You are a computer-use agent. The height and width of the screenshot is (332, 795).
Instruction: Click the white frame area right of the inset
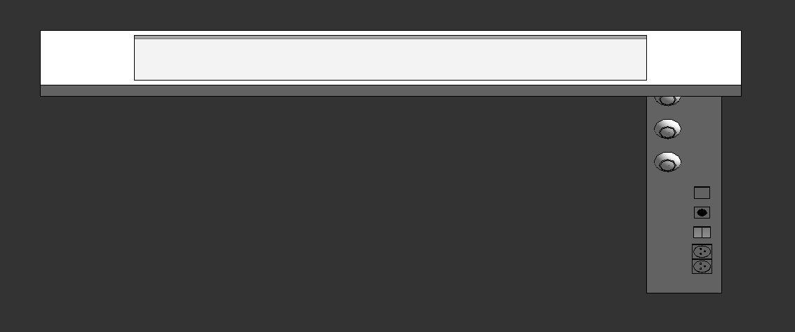click(693, 57)
